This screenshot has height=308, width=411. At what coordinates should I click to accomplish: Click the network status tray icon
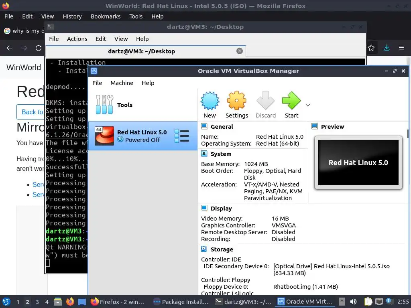point(379,302)
